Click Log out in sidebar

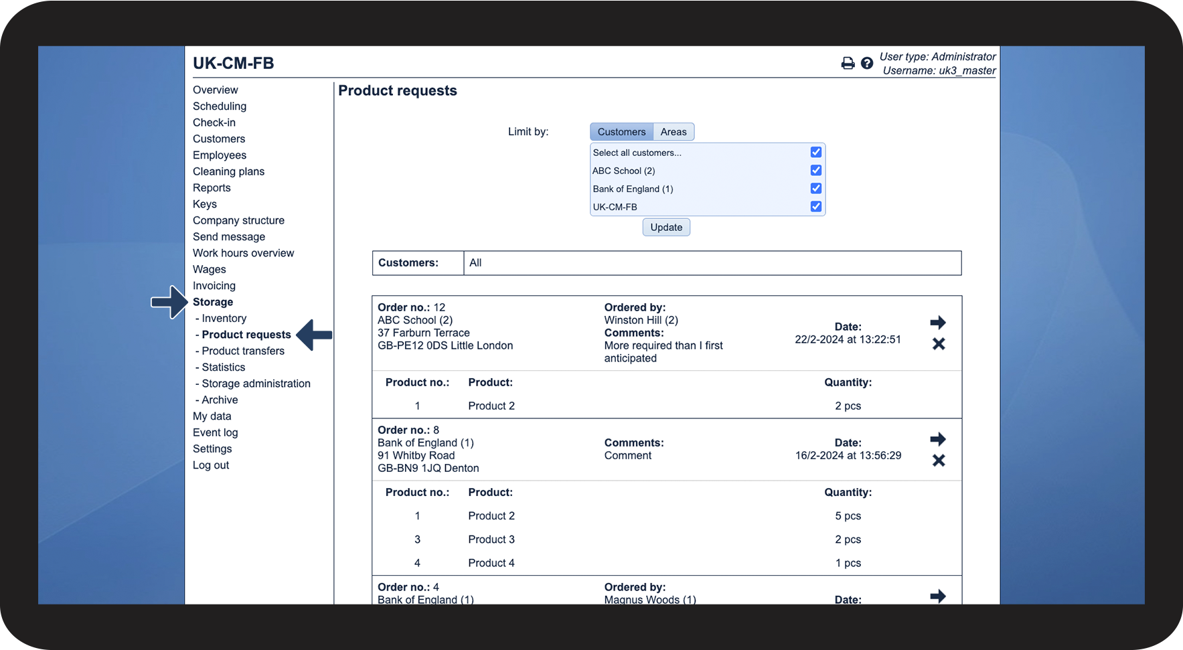(211, 465)
